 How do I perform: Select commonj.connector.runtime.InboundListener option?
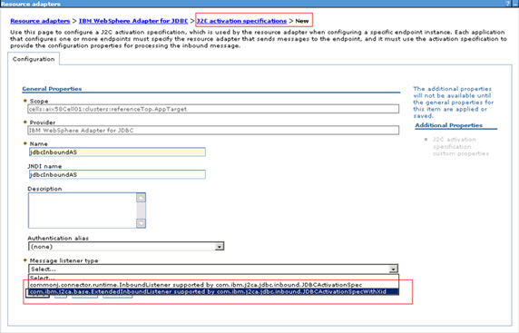[214, 285]
